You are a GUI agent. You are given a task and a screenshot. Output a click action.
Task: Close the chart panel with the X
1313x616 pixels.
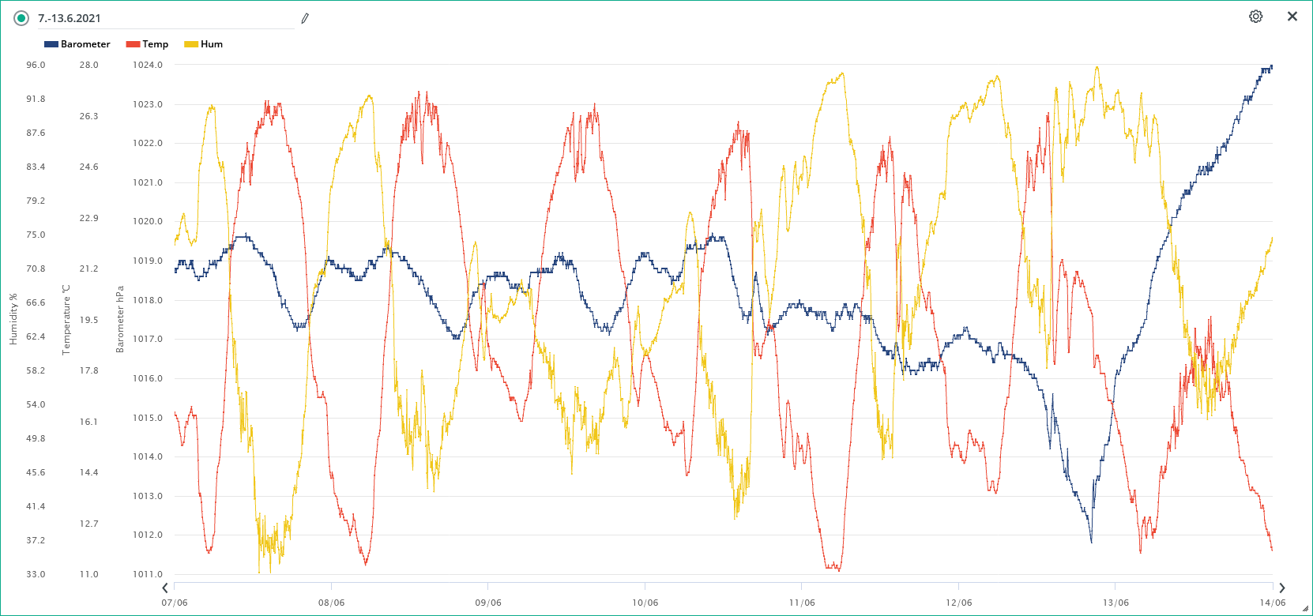click(x=1292, y=17)
